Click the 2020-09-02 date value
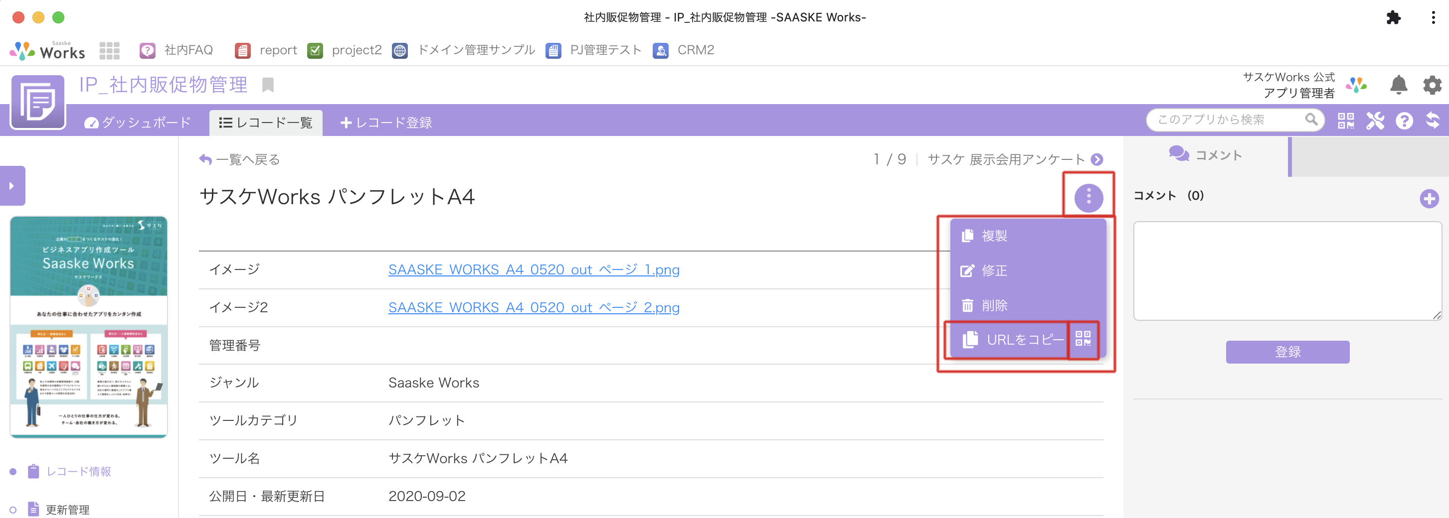This screenshot has height=518, width=1449. 427,497
